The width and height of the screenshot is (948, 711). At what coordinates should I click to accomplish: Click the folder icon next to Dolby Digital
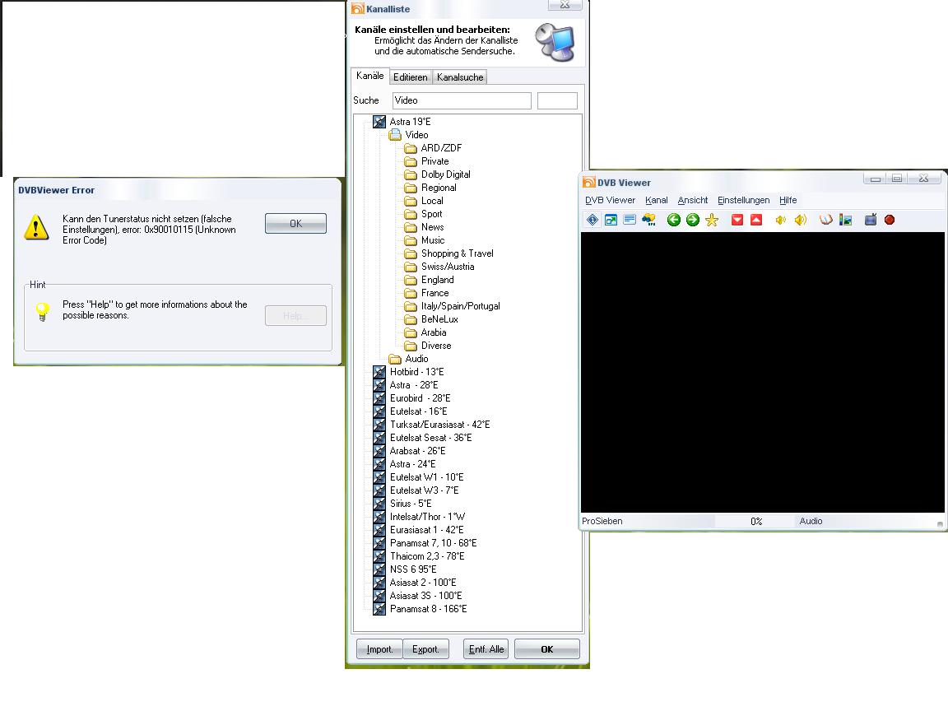(411, 174)
